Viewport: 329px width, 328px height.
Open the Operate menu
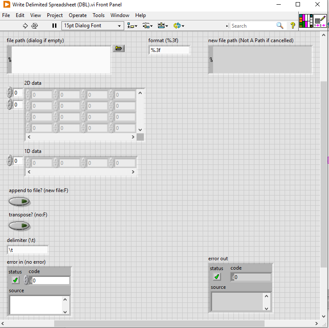[x=78, y=15]
